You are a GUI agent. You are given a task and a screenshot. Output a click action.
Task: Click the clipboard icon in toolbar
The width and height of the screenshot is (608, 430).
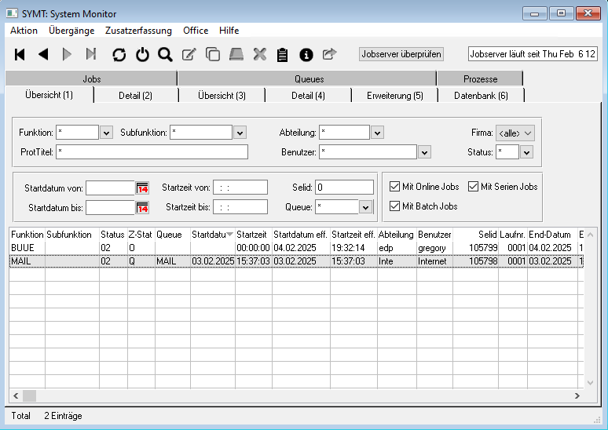pos(283,54)
